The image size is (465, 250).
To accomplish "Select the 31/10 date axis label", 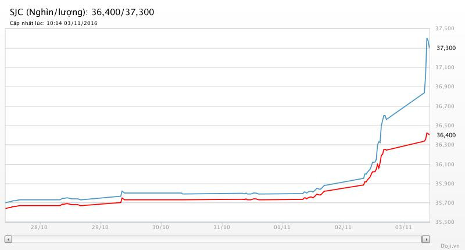I will click(221, 227).
